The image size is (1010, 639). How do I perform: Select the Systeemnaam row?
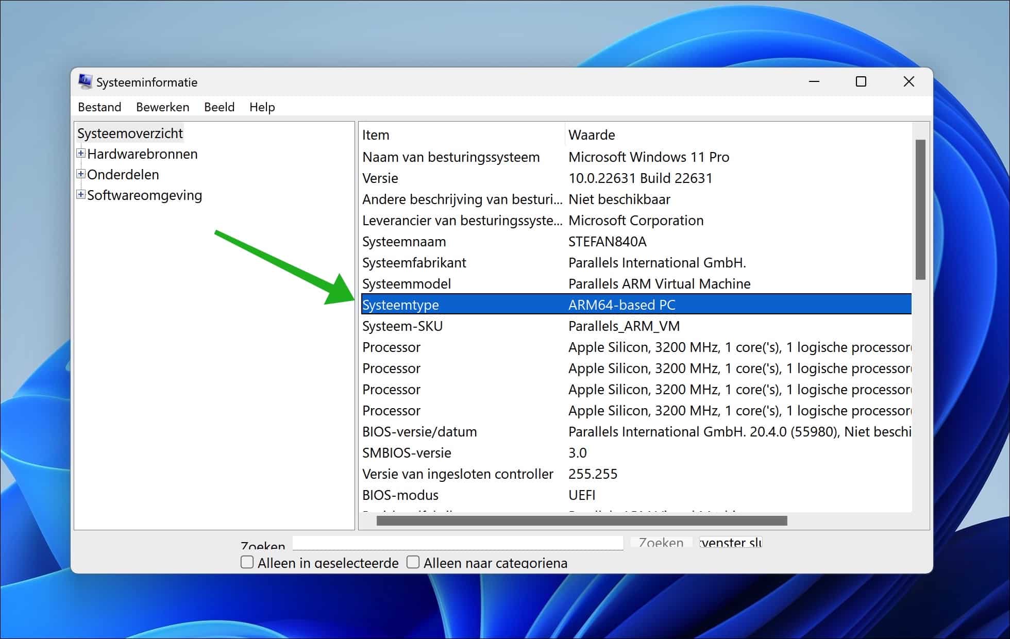(x=405, y=241)
